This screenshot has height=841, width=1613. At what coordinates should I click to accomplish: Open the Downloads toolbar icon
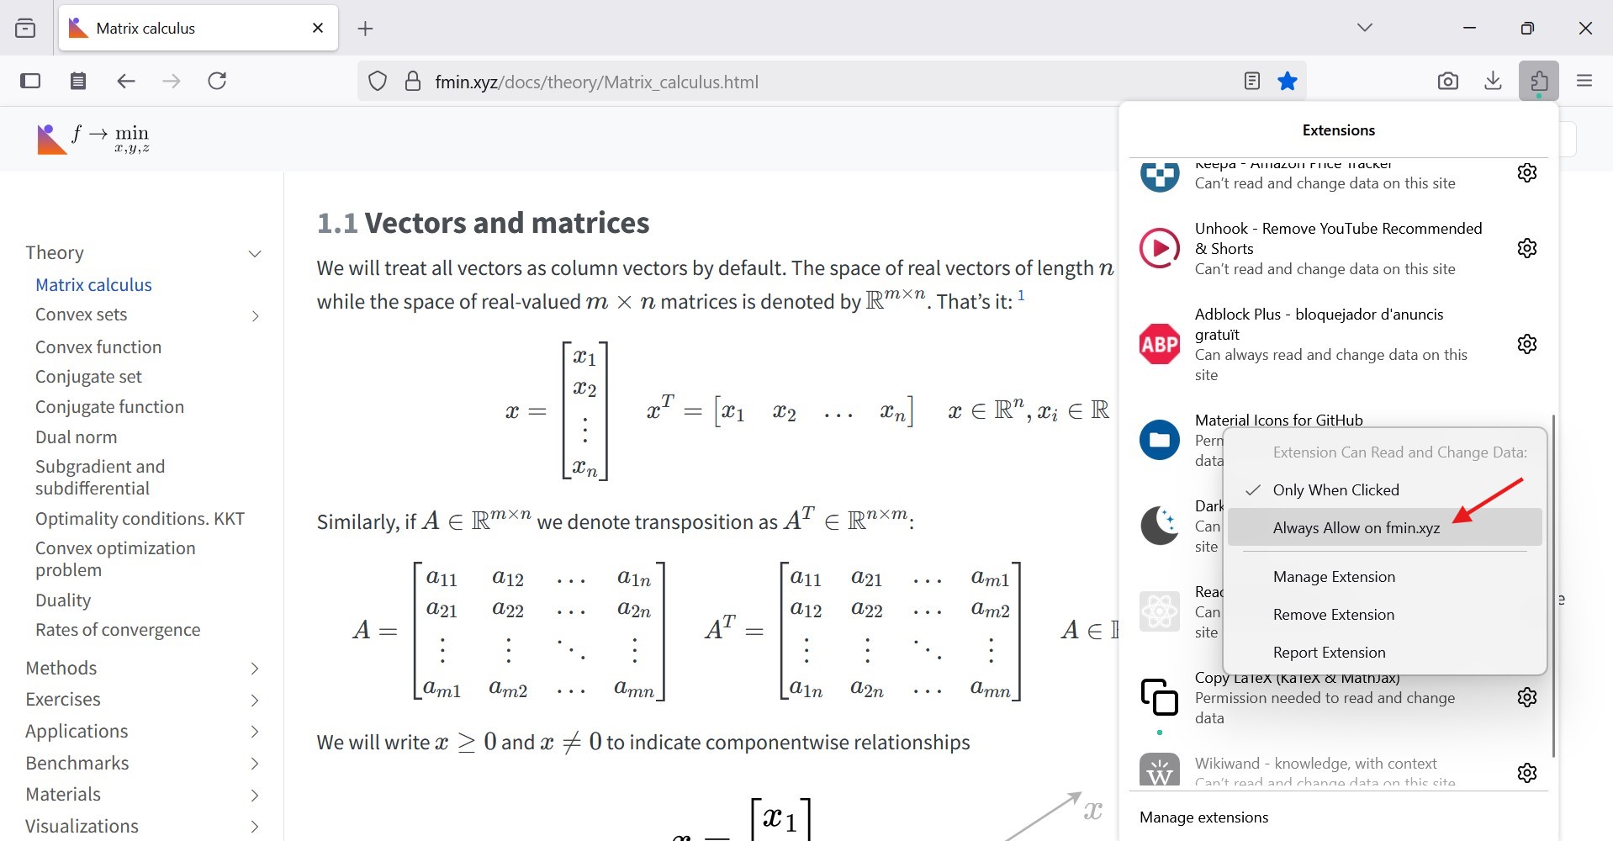1493,82
